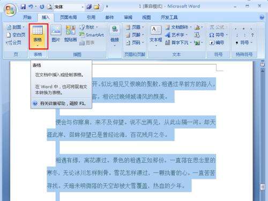Click text '便会与你擦肩' in the document
The width and height of the screenshot is (268, 201).
pos(73,123)
